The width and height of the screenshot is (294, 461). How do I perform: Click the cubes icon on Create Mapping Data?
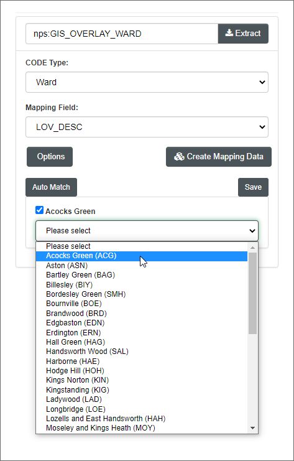179,157
